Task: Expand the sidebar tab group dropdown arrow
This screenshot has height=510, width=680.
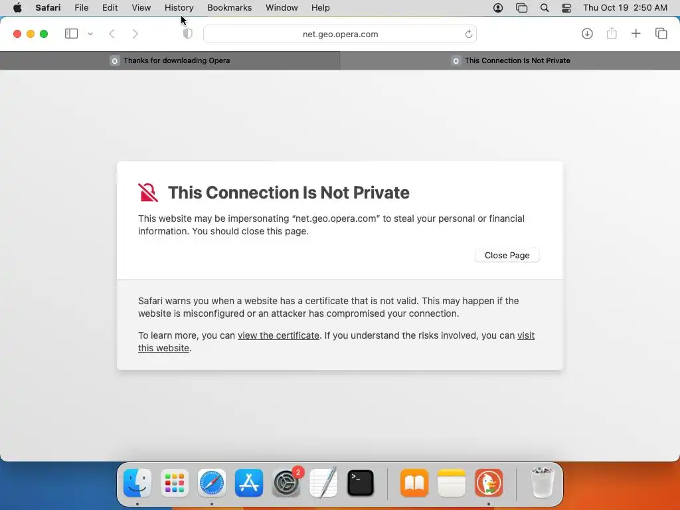Action: [90, 33]
